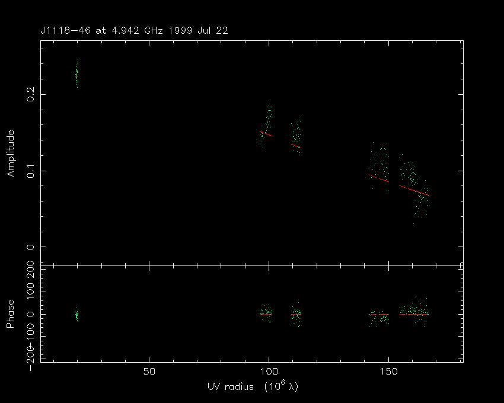The height and width of the screenshot is (403, 504).
Task: Click the 100 tick label on the UV radius axis
Action: (269, 372)
